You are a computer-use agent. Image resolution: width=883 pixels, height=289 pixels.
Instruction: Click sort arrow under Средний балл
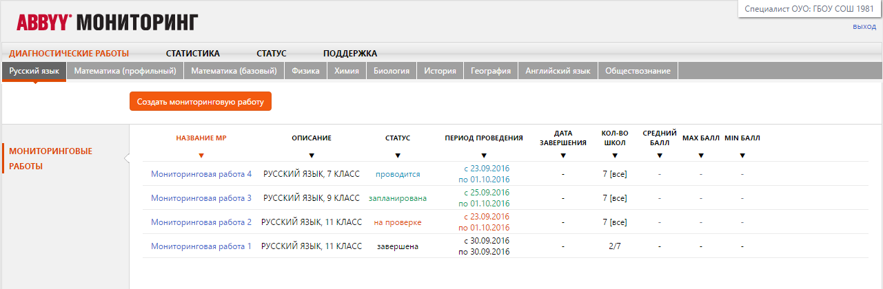[660, 156]
